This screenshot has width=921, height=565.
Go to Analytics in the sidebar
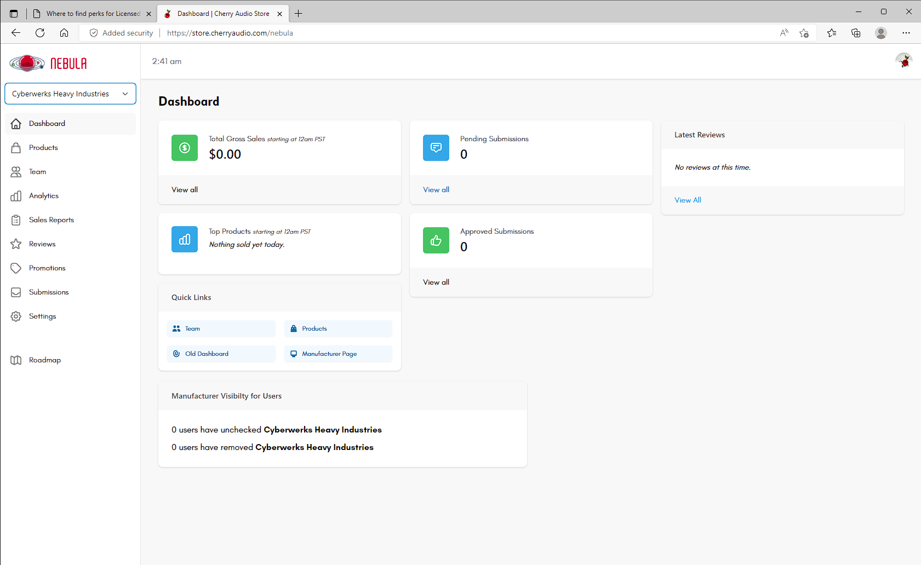[70, 196]
